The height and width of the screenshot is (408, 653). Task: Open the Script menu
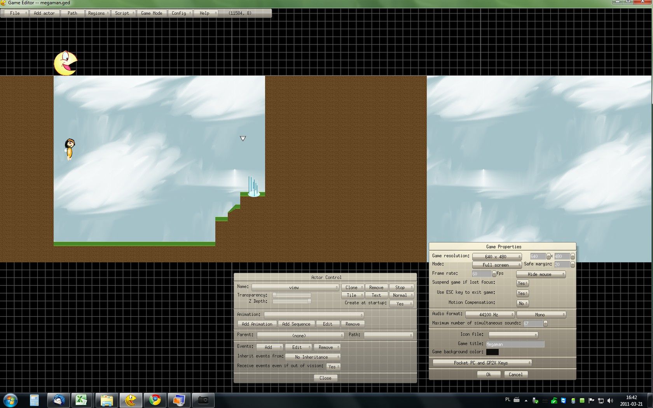[x=124, y=13]
